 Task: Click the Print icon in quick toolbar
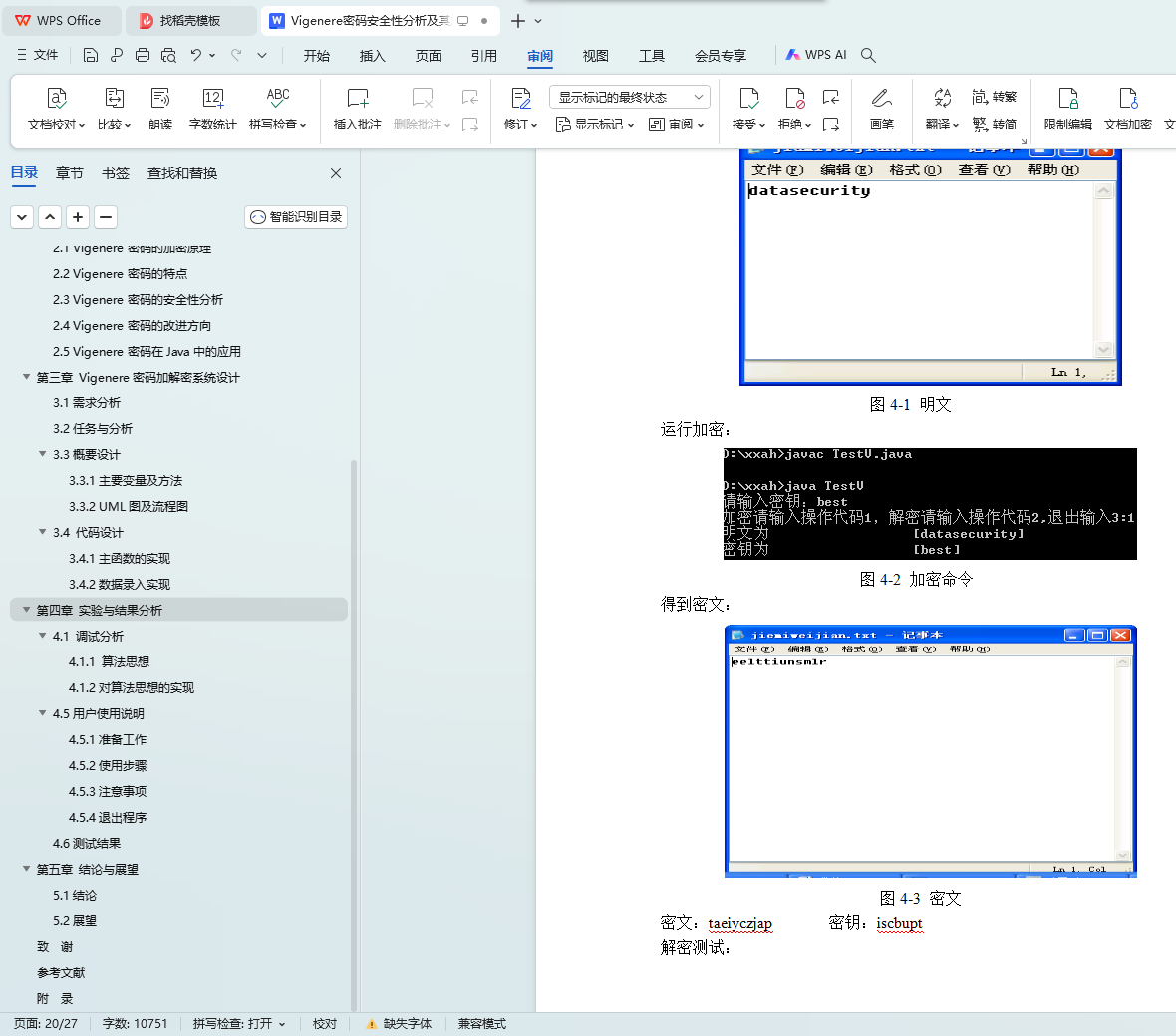[x=143, y=55]
